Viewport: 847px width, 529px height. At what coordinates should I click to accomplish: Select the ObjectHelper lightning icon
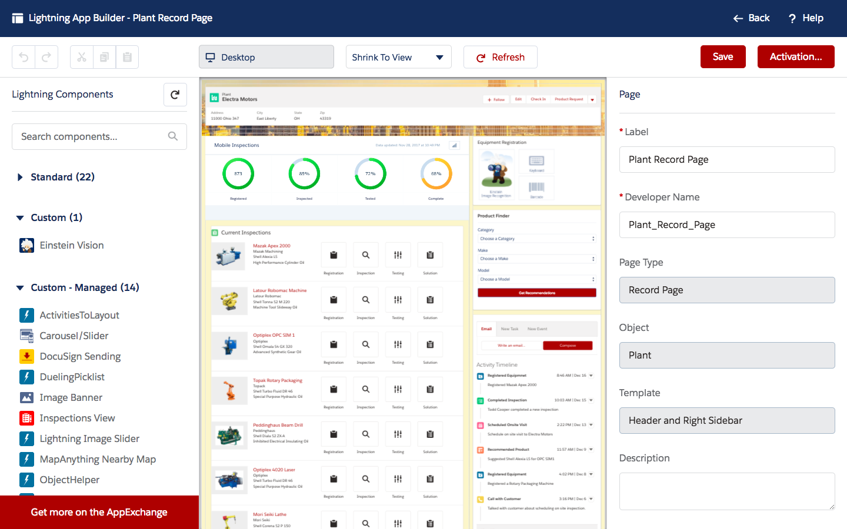click(26, 480)
